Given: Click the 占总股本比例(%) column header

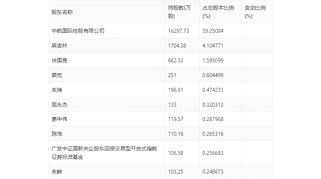Looking at the screenshot, I should [218, 12].
